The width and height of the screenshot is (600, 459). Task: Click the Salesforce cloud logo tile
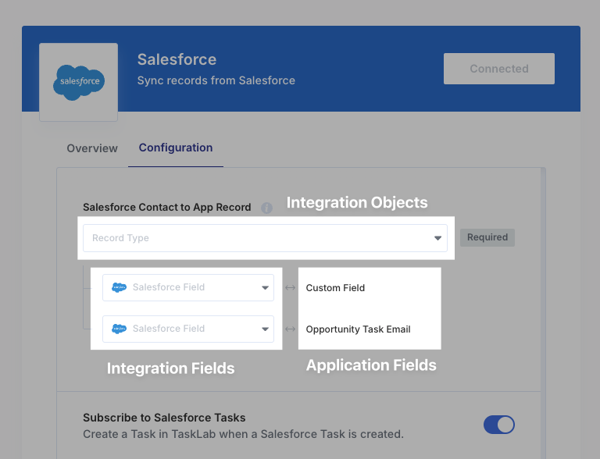point(78,82)
